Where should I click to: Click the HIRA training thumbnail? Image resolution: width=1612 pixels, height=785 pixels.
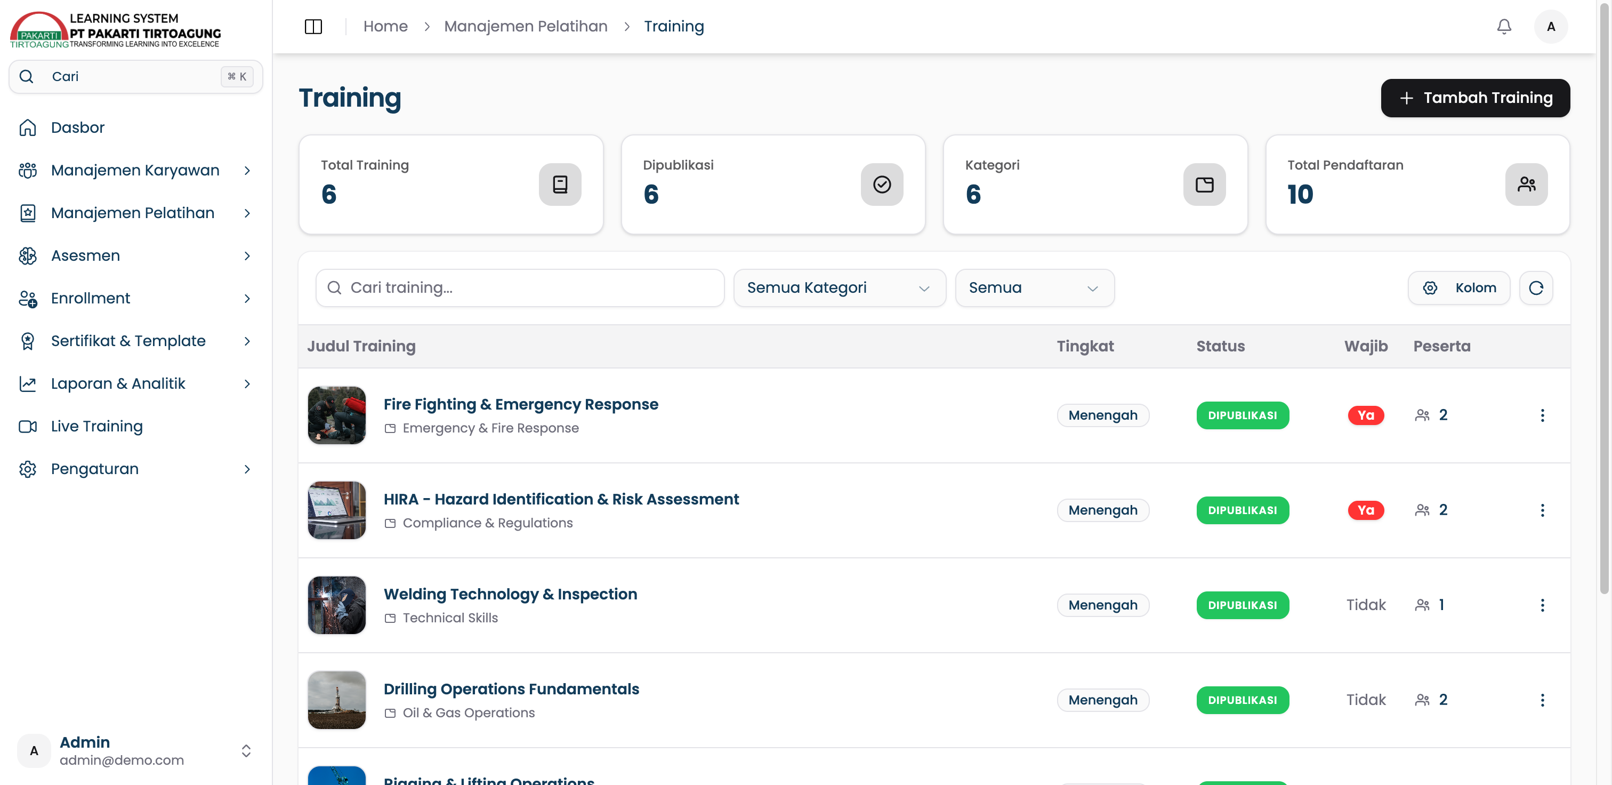point(337,510)
